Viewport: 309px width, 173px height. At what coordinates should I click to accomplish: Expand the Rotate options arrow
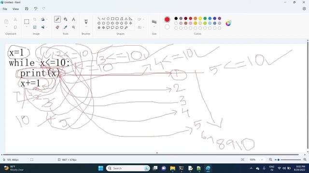[47, 19]
